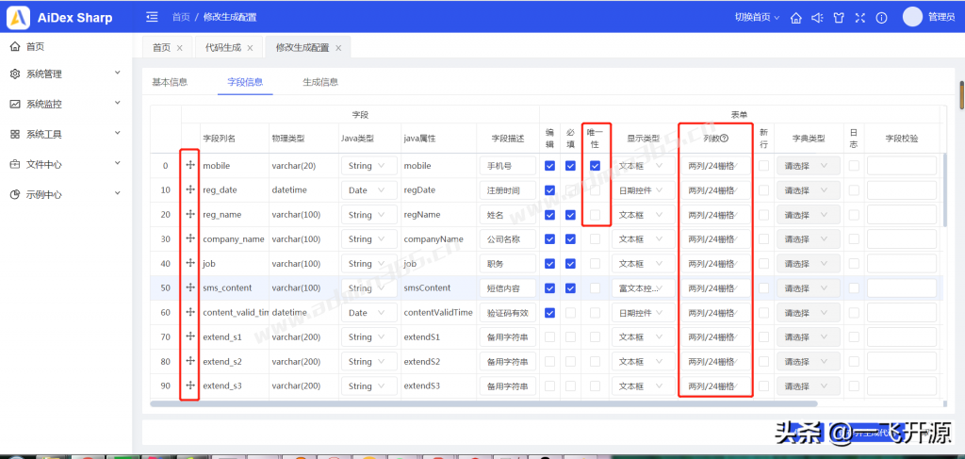Click the help question icon beside 列数
The width and height of the screenshot is (965, 459).
[725, 139]
